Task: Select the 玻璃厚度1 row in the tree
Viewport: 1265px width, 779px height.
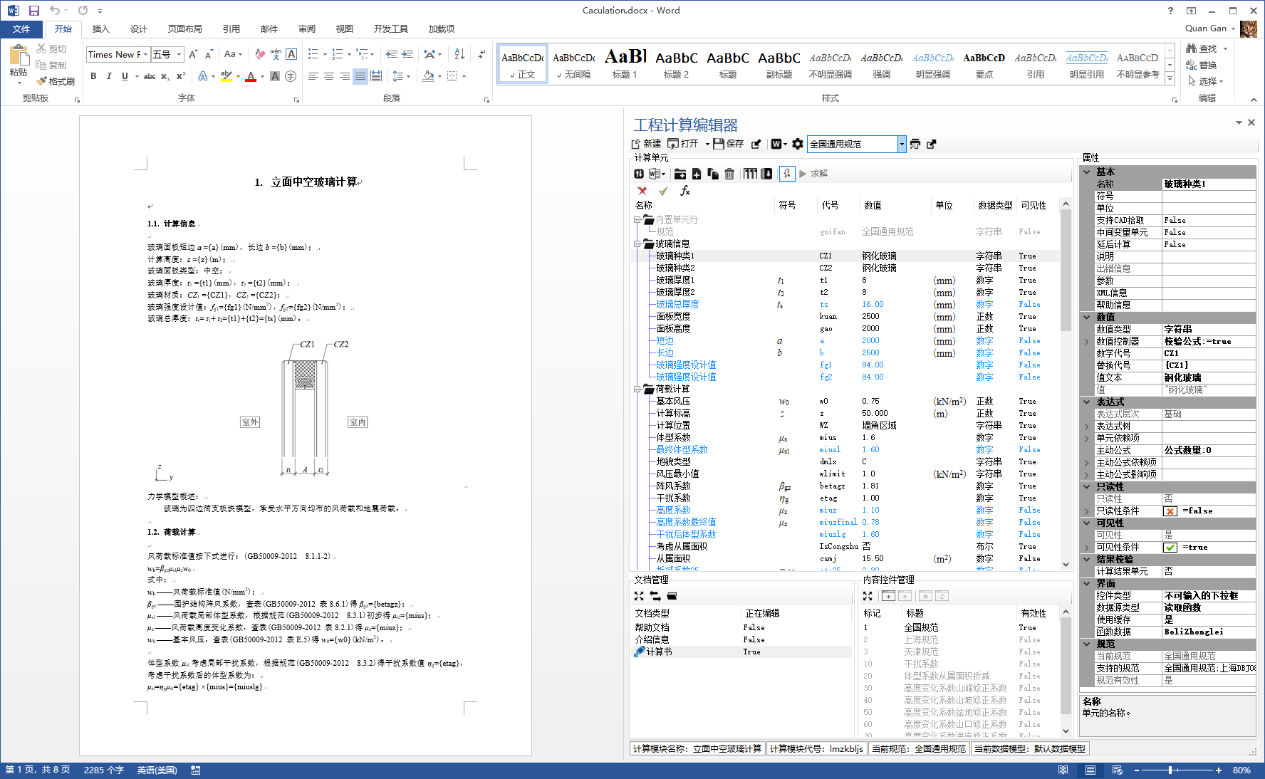Action: [x=675, y=281]
